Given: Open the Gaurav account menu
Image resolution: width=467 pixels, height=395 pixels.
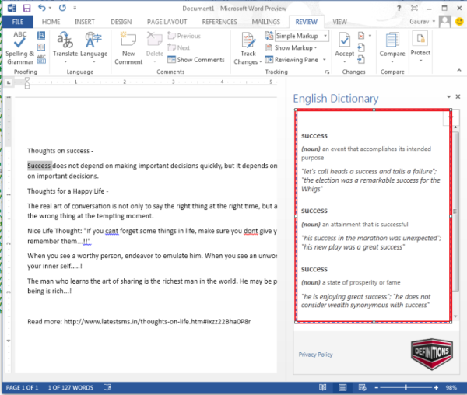Looking at the screenshot, I should pyautogui.click(x=423, y=22).
